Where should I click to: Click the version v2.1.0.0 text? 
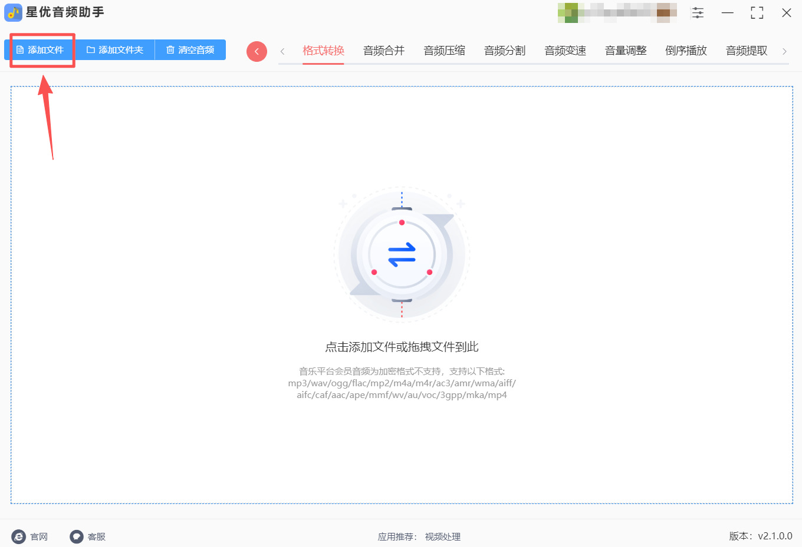761,536
